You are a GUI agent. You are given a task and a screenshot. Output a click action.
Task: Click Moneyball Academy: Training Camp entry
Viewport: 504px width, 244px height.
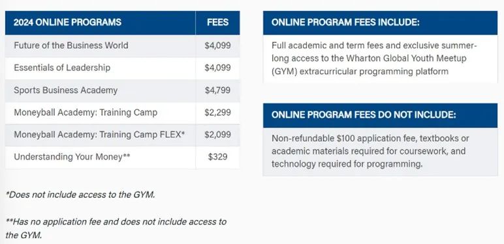click(x=86, y=113)
